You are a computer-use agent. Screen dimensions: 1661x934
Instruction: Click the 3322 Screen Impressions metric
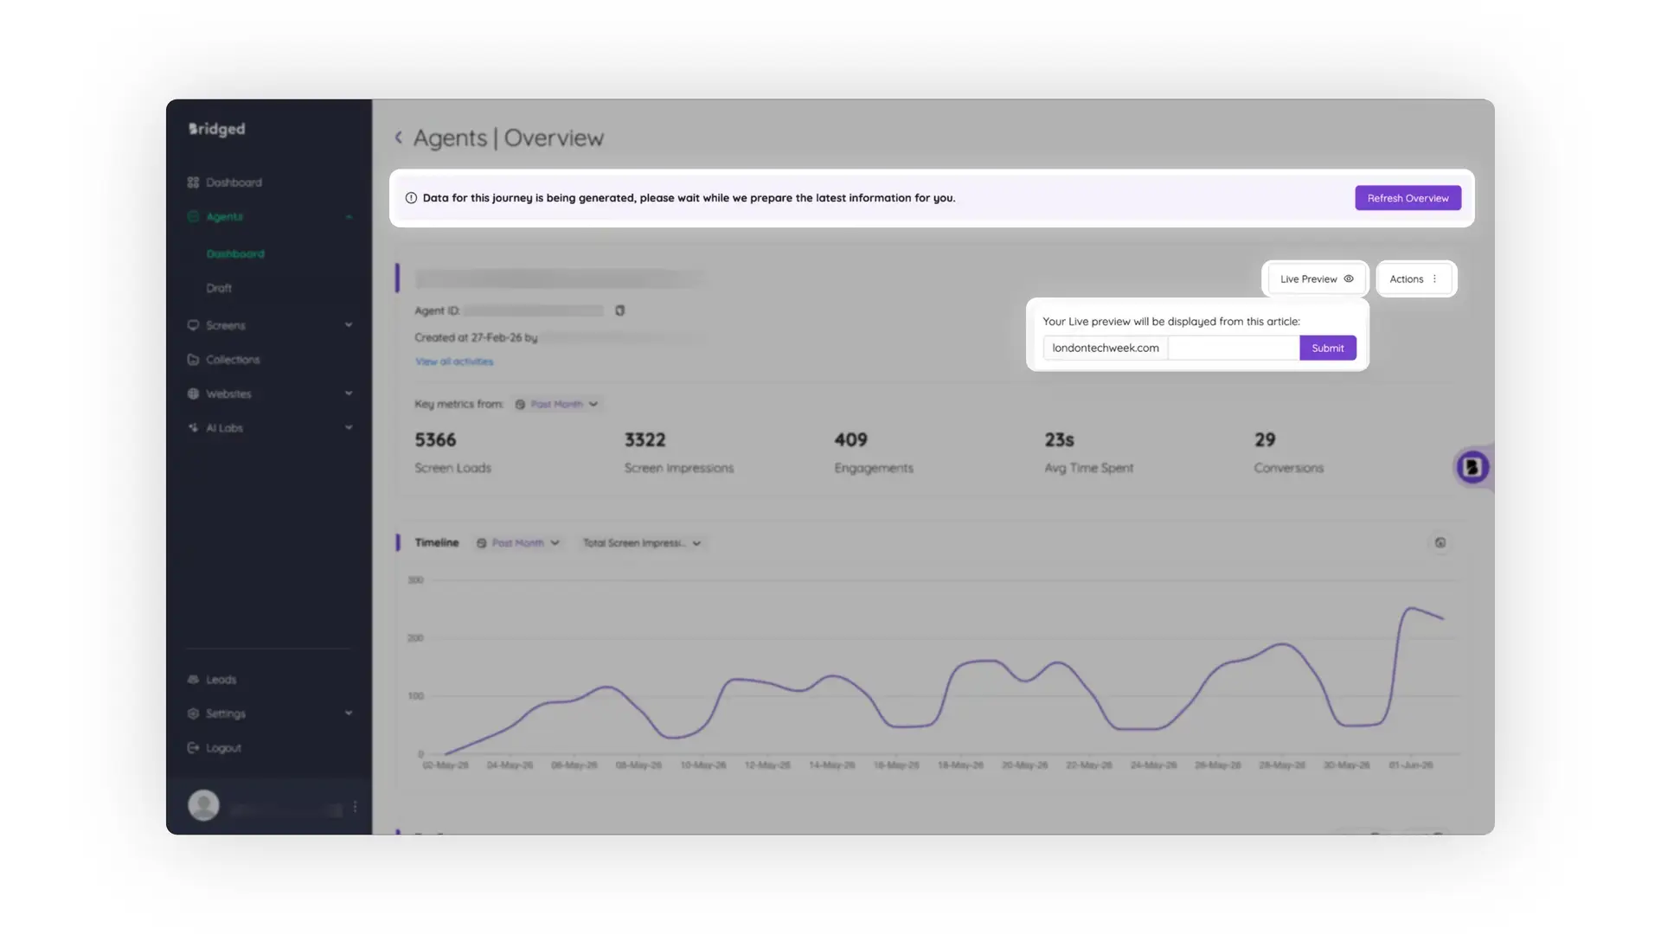tap(679, 452)
